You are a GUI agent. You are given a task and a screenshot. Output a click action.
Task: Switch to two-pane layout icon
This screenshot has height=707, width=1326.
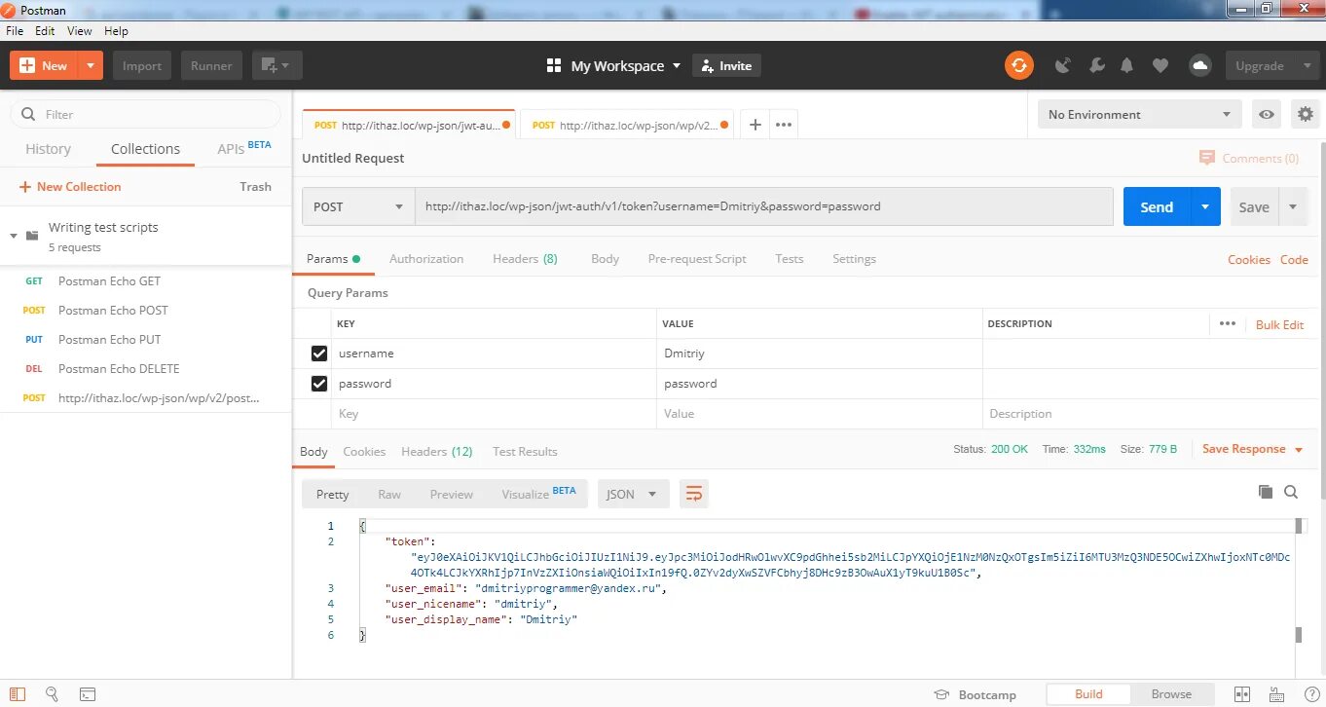[1241, 694]
